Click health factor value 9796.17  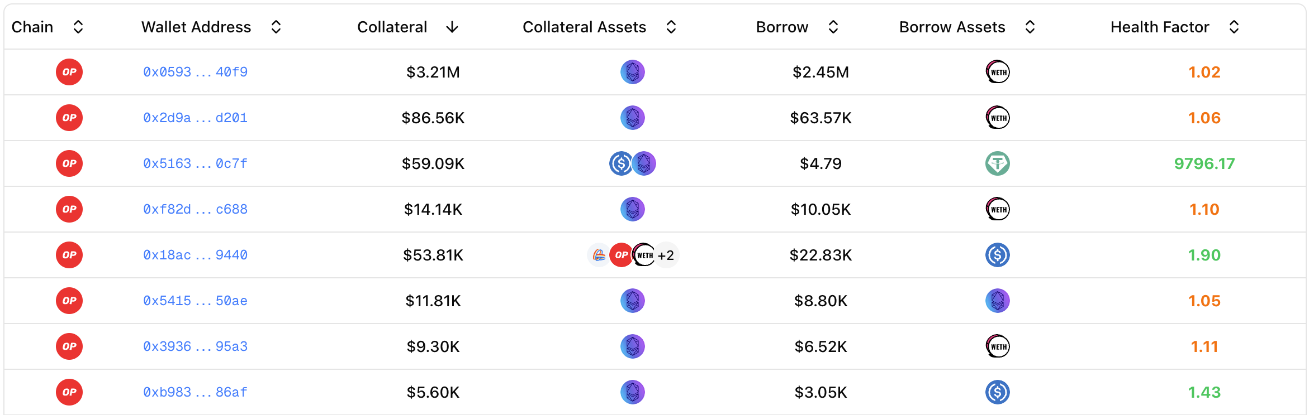[1204, 163]
